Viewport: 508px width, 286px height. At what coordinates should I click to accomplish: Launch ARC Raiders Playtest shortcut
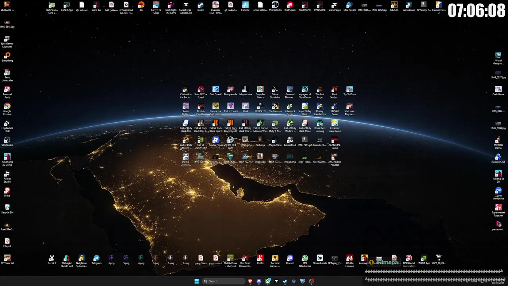coord(335,160)
